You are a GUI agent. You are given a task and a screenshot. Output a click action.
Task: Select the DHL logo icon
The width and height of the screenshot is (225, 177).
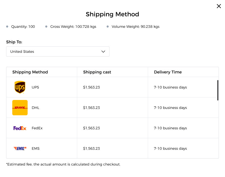tap(20, 107)
